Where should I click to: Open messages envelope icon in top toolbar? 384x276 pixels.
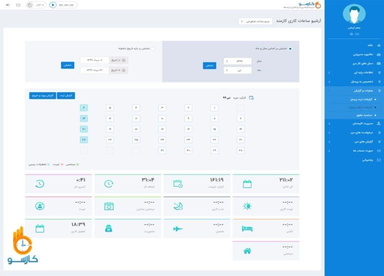click(x=18, y=5)
